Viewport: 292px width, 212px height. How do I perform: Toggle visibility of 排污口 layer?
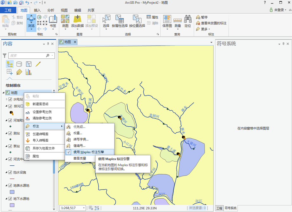tap(10, 106)
